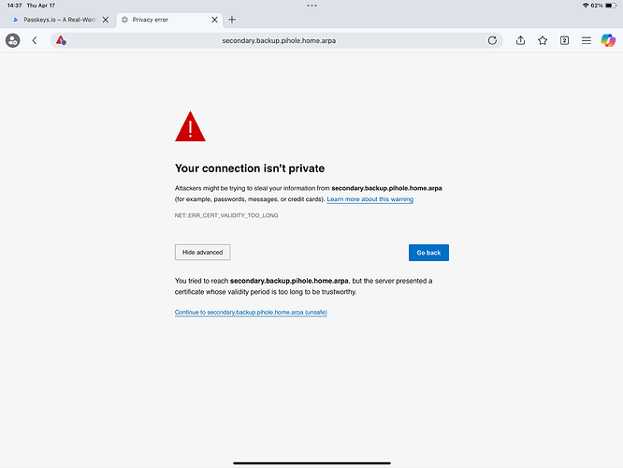Click the red not-secure warning icon

(61, 40)
